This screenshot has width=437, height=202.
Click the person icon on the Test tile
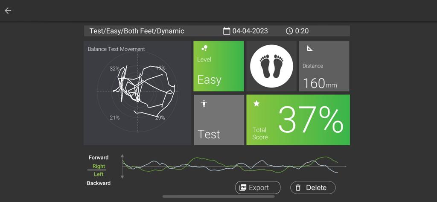pos(204,104)
